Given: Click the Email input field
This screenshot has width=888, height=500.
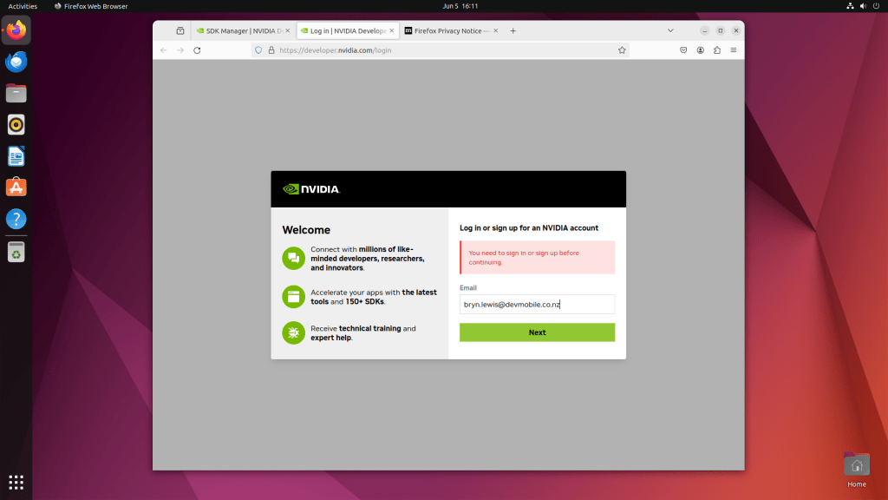Looking at the screenshot, I should pyautogui.click(x=537, y=304).
